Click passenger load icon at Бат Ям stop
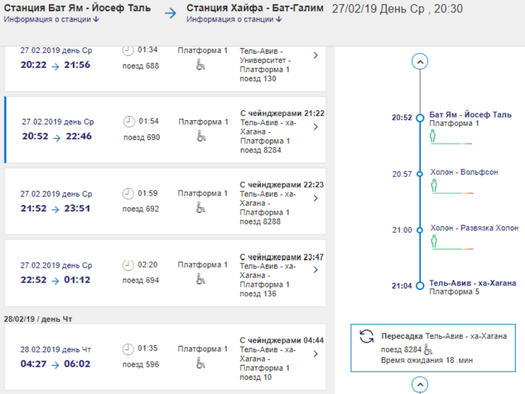 point(433,136)
